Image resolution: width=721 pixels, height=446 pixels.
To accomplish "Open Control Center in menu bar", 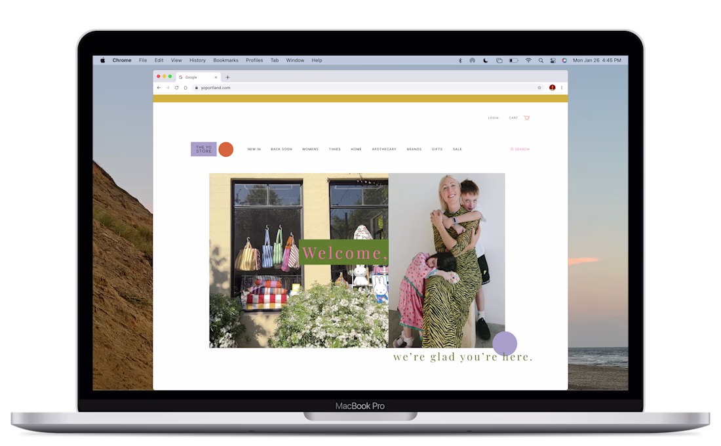I will pyautogui.click(x=553, y=60).
